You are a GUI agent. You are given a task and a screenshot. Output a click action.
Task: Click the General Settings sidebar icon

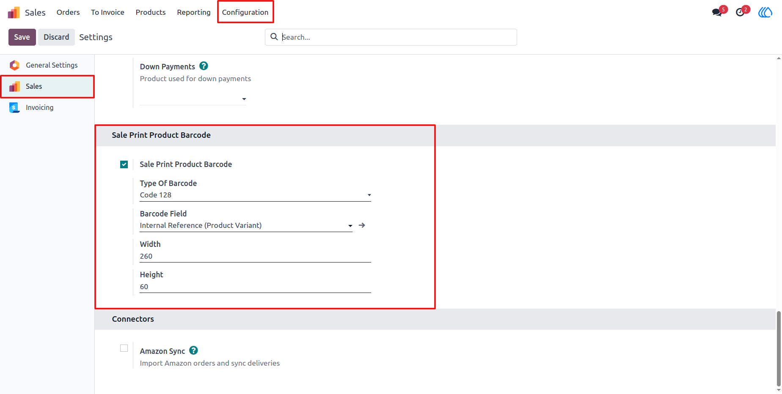(x=15, y=65)
